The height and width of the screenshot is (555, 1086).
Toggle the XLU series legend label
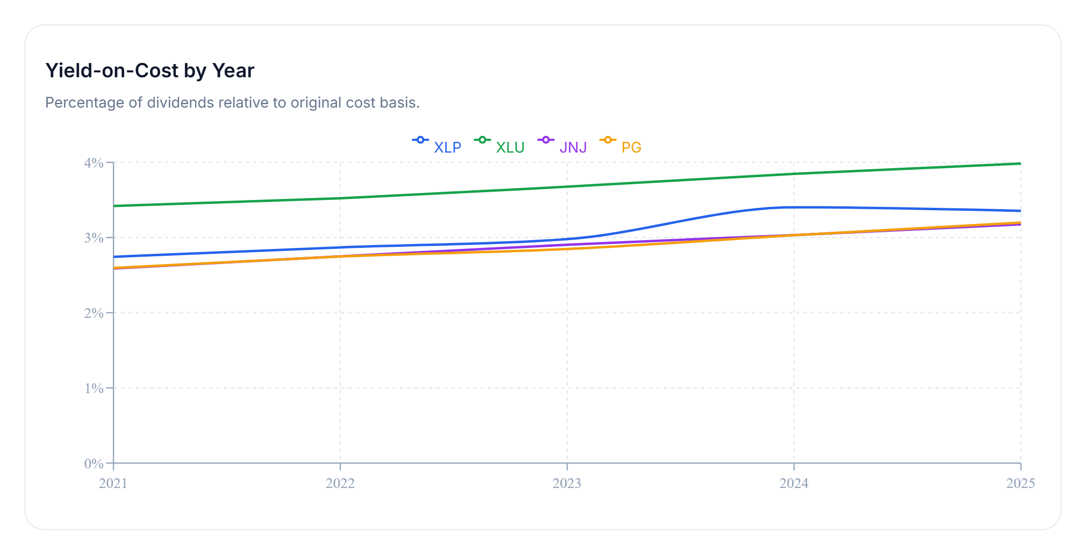click(x=510, y=147)
